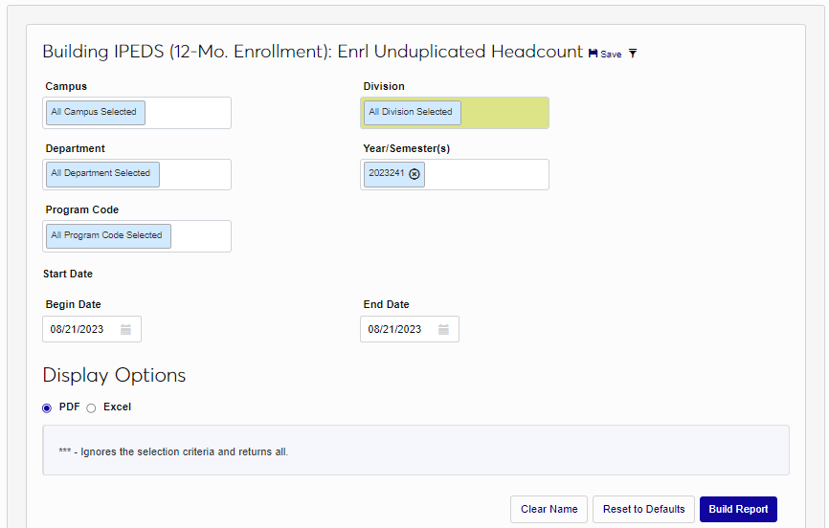Open the Department selection box
The height and width of the screenshot is (528, 829).
pyautogui.click(x=194, y=174)
